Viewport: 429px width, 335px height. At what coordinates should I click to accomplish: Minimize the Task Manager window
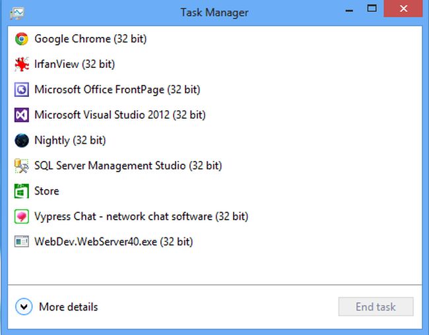349,11
